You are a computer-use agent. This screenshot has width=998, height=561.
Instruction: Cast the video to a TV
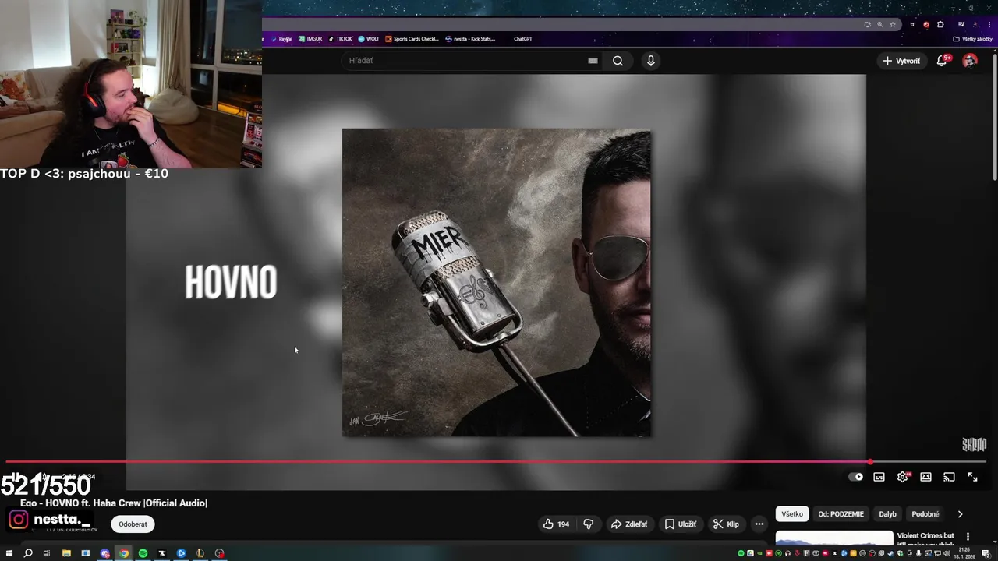(x=949, y=477)
